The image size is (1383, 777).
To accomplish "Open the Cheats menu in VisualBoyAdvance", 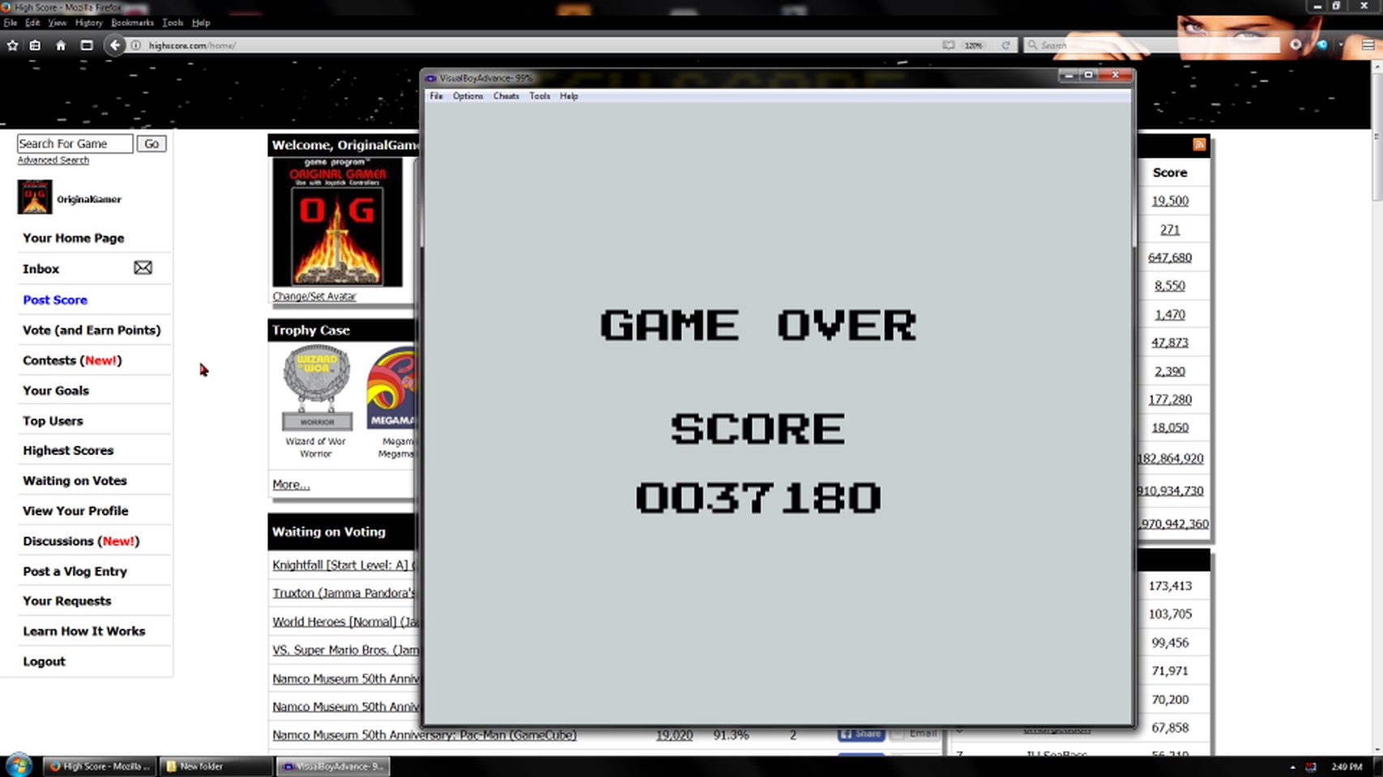I will point(506,96).
